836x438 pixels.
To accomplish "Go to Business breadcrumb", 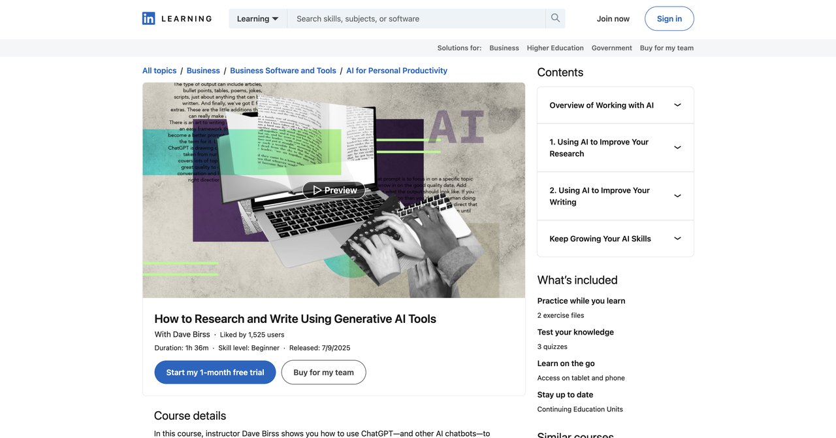I will point(203,71).
